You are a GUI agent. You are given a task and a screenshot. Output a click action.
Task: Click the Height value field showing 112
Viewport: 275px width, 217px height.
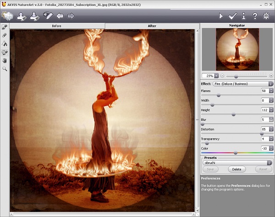click(x=265, y=110)
